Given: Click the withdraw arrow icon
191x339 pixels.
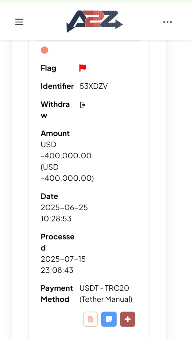Looking at the screenshot, I should coord(82,105).
